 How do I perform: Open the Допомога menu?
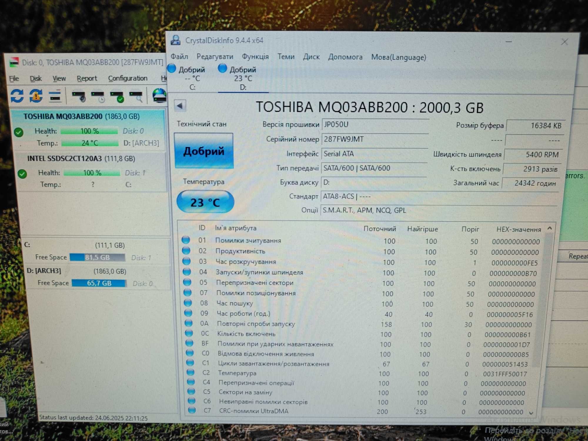345,57
